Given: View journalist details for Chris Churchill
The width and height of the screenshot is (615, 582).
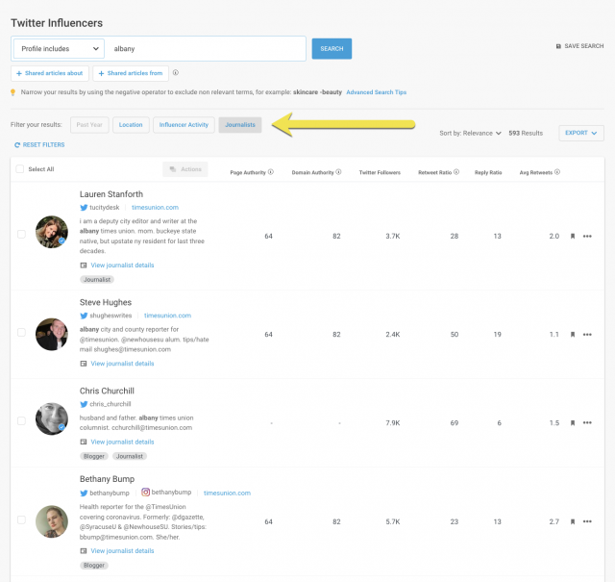Looking at the screenshot, I should pyautogui.click(x=122, y=443).
